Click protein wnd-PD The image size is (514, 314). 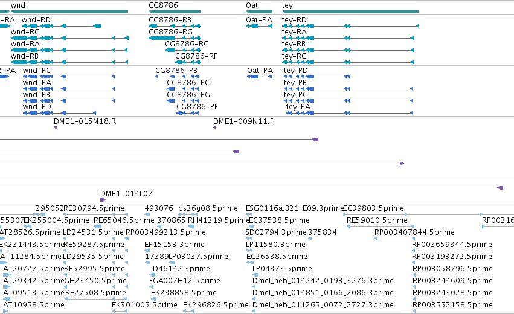tap(37, 107)
